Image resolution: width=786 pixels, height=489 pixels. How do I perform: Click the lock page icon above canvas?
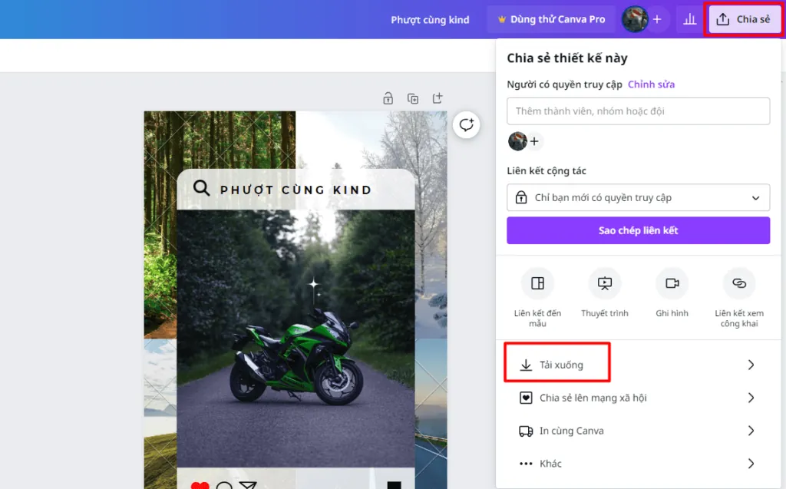[388, 98]
